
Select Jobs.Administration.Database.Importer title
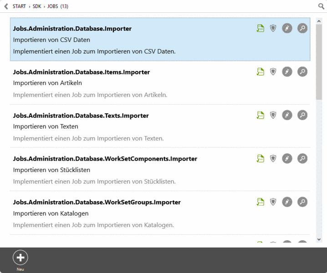click(72, 29)
